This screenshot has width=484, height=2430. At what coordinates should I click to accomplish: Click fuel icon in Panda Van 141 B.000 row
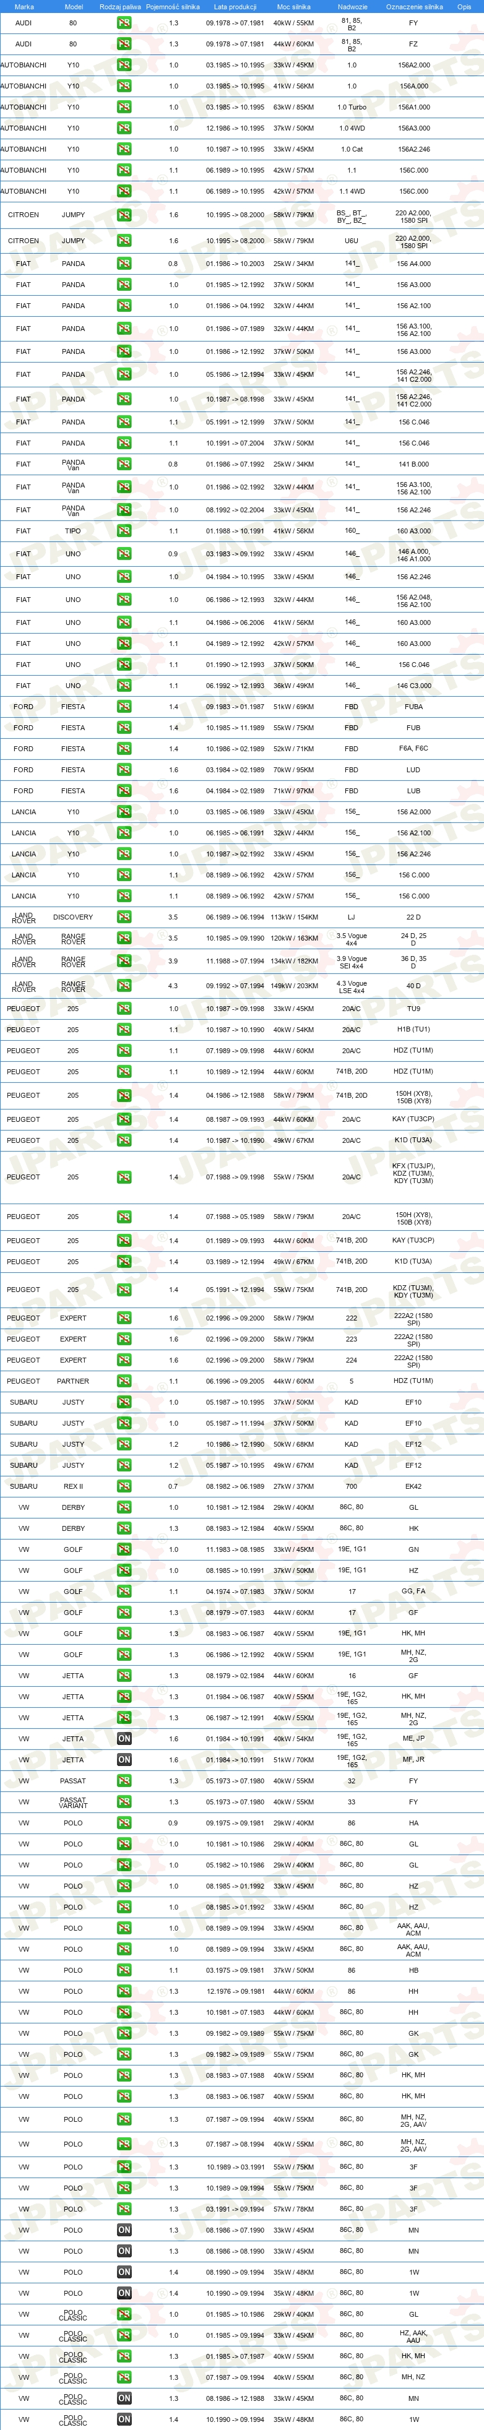coord(124,464)
